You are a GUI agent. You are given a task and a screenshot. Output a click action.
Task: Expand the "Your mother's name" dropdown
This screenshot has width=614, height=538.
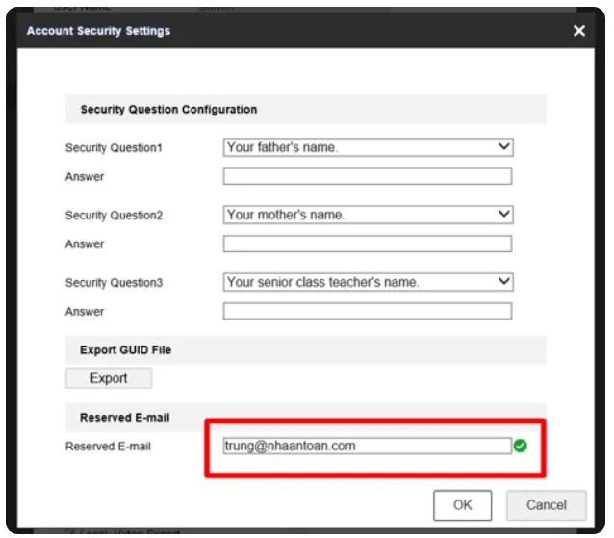point(368,215)
